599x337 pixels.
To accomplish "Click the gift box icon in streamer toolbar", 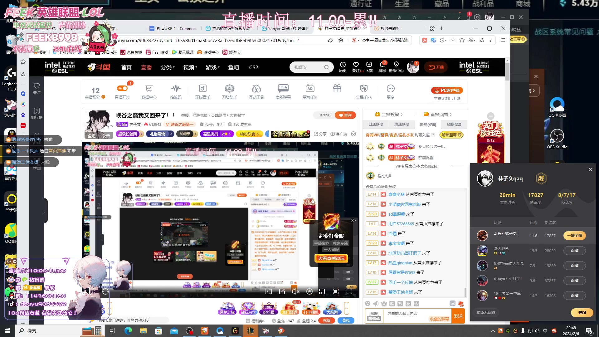I will coord(337,89).
